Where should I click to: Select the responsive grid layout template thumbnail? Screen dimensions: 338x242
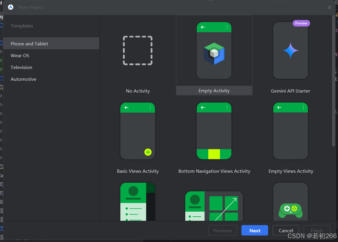click(214, 206)
